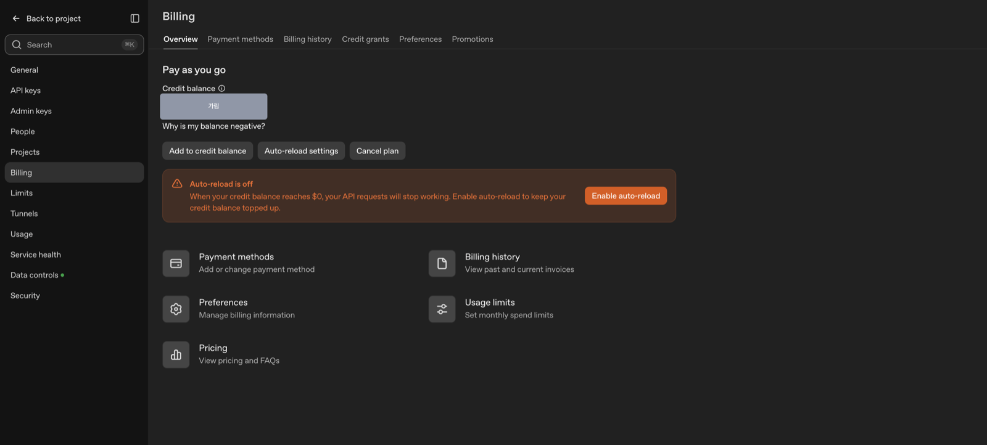Open Auto-reload settings
Viewport: 987px width, 445px height.
coord(301,151)
